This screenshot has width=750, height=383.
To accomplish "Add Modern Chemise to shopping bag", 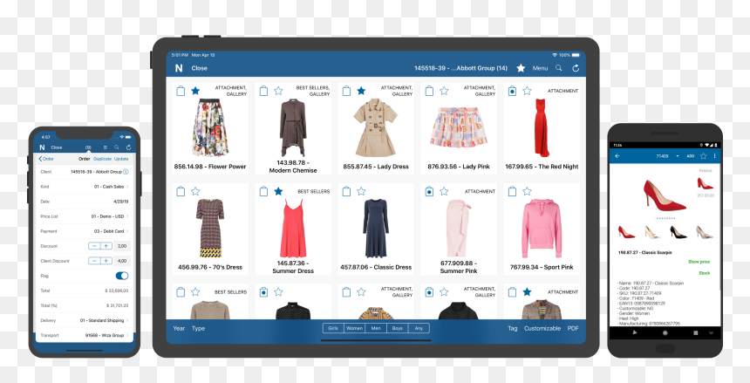I will tap(263, 91).
